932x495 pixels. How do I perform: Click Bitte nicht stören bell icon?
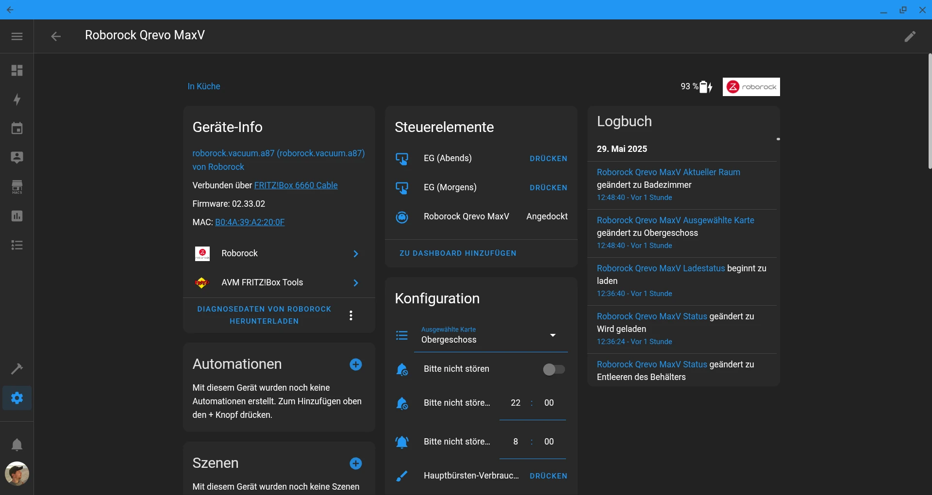[x=402, y=369]
